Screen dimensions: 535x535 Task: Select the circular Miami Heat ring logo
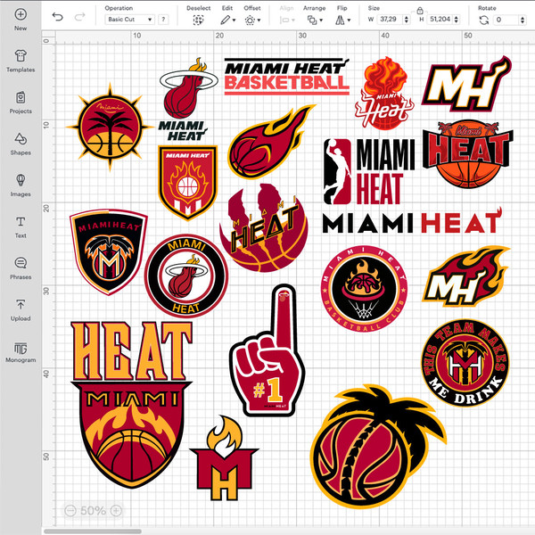pyautogui.click(x=186, y=276)
